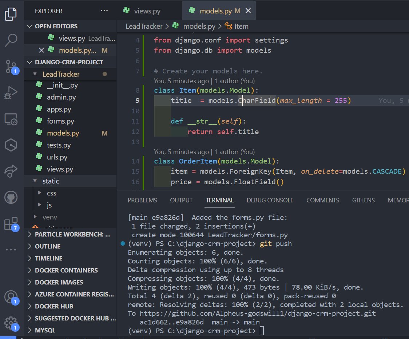
Task: Open Source Control view with 1 change
Action: tap(11, 67)
